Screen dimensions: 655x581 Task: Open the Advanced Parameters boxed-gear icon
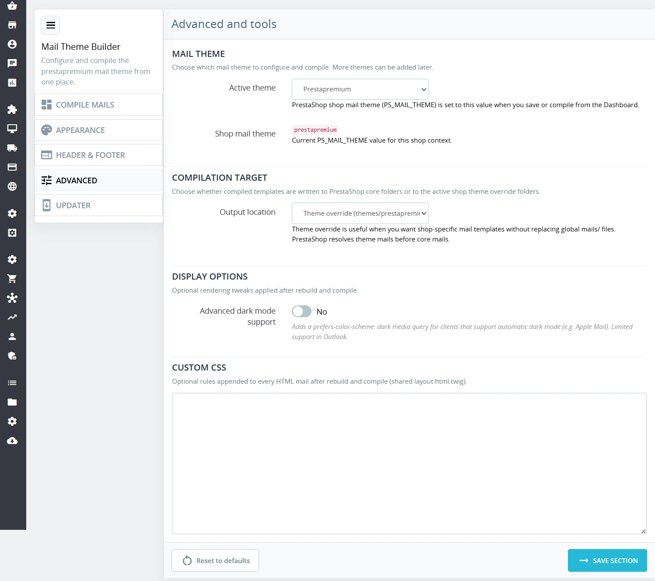12,233
